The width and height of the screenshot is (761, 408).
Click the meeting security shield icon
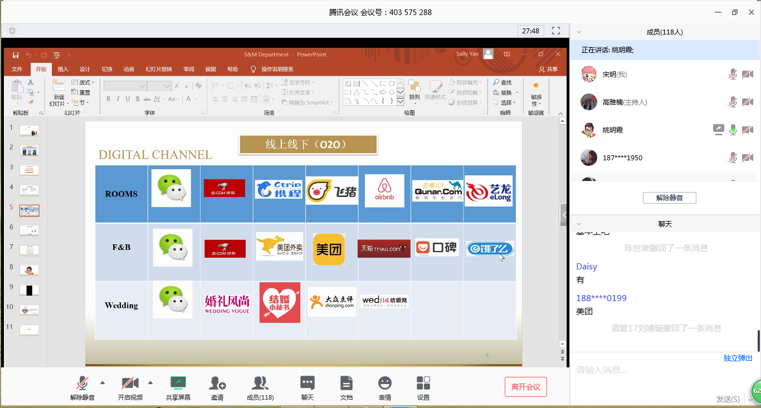(12, 31)
